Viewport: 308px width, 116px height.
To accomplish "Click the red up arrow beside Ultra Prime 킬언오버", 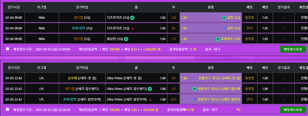I will click(x=150, y=100).
